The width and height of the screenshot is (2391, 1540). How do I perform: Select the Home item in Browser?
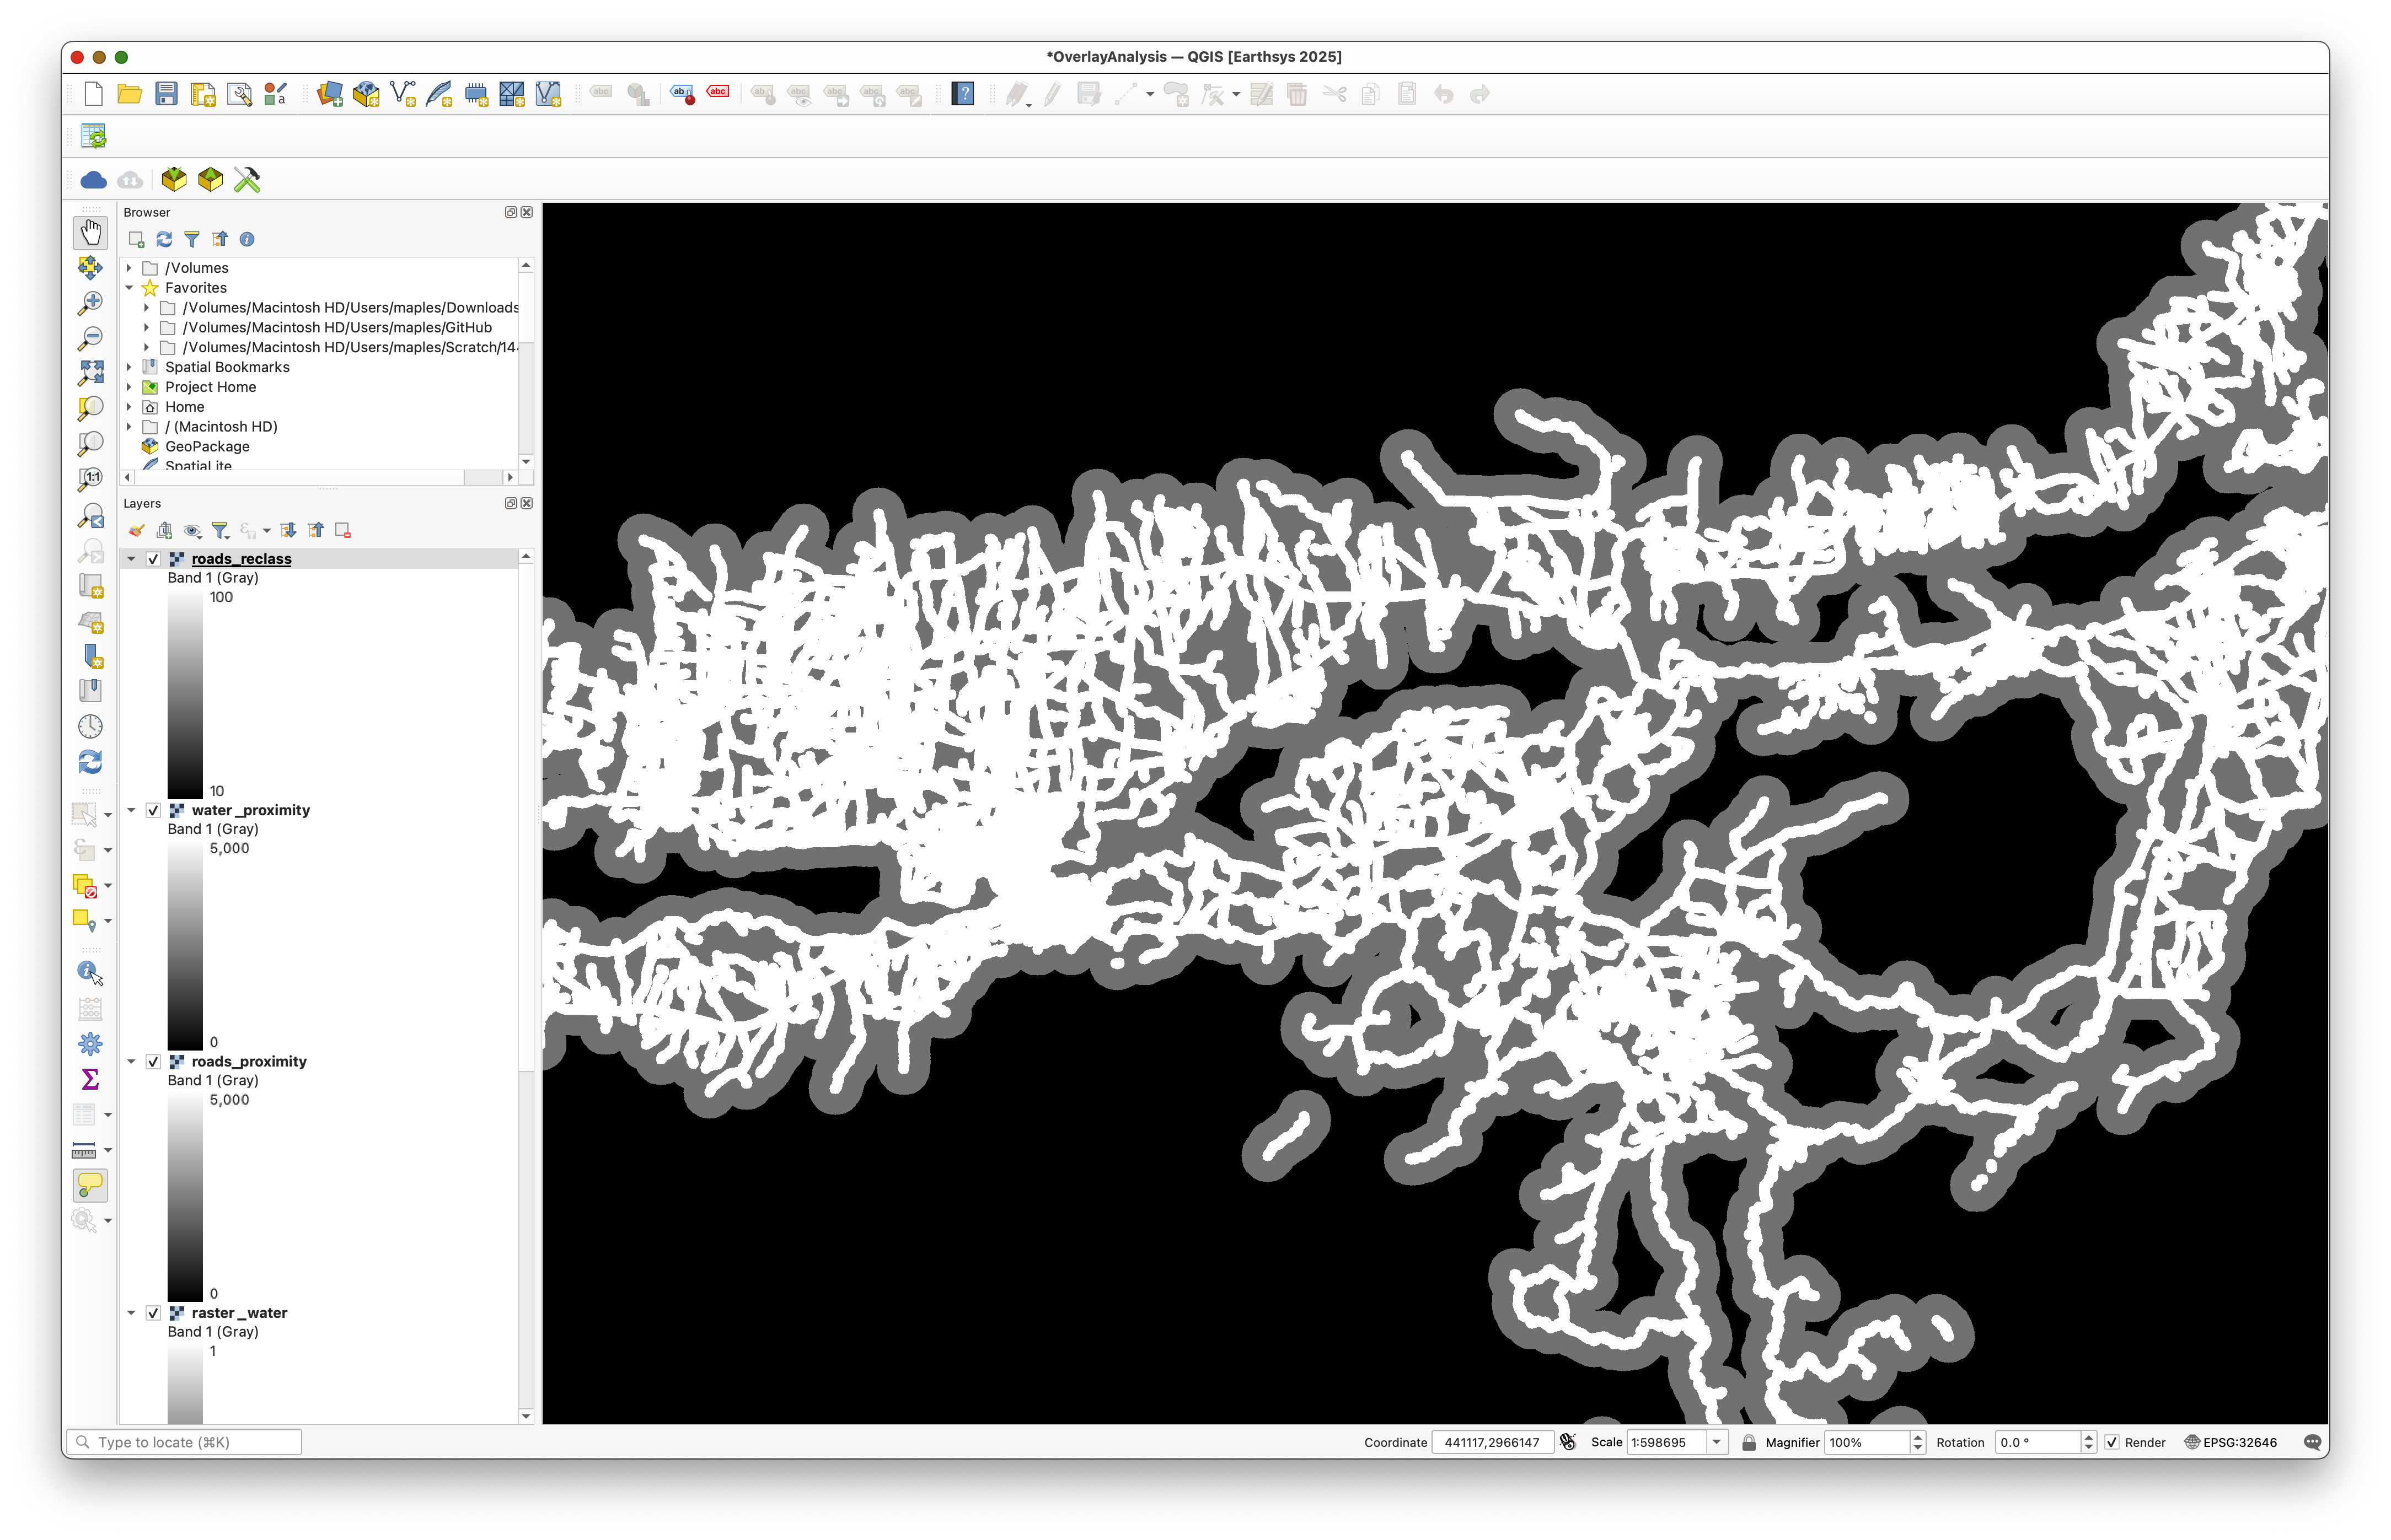[x=184, y=407]
